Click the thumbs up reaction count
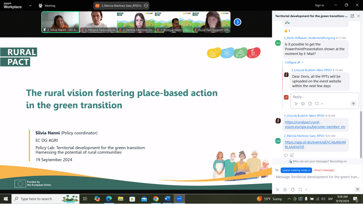The height and width of the screenshot is (204, 363). pos(287,31)
